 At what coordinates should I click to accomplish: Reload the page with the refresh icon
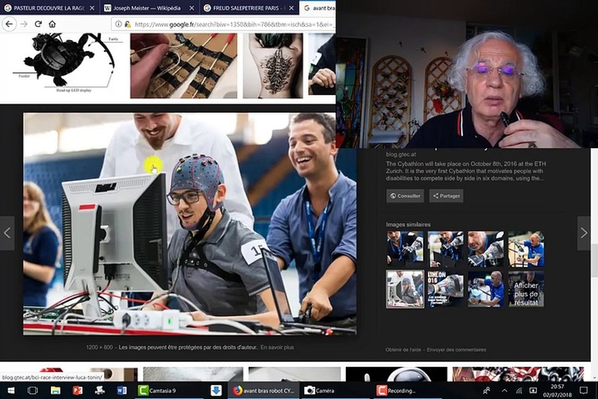click(38, 24)
